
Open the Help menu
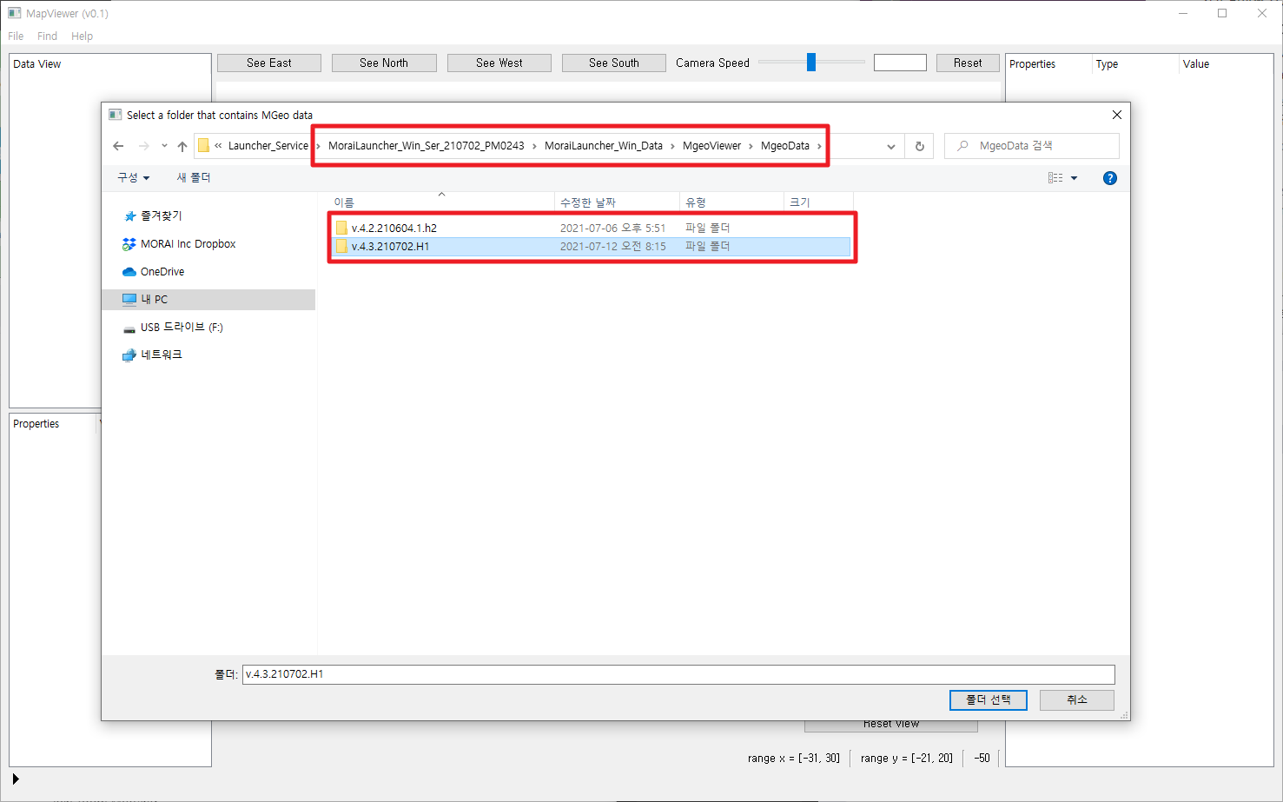[x=82, y=36]
